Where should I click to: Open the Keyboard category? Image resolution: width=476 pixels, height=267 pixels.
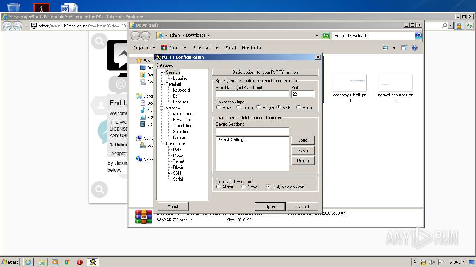pos(181,90)
